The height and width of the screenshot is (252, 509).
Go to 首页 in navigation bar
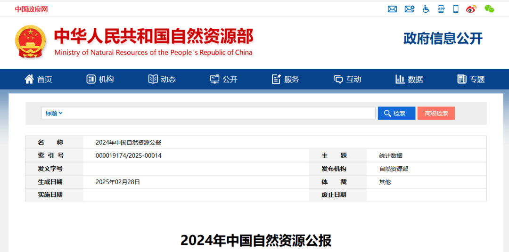pos(44,79)
